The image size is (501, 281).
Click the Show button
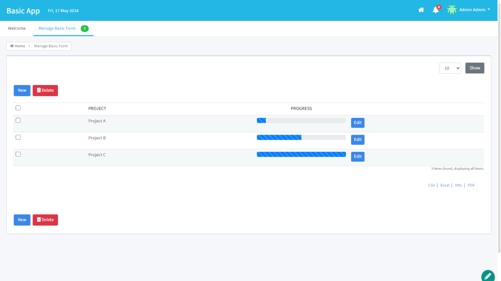coord(475,68)
